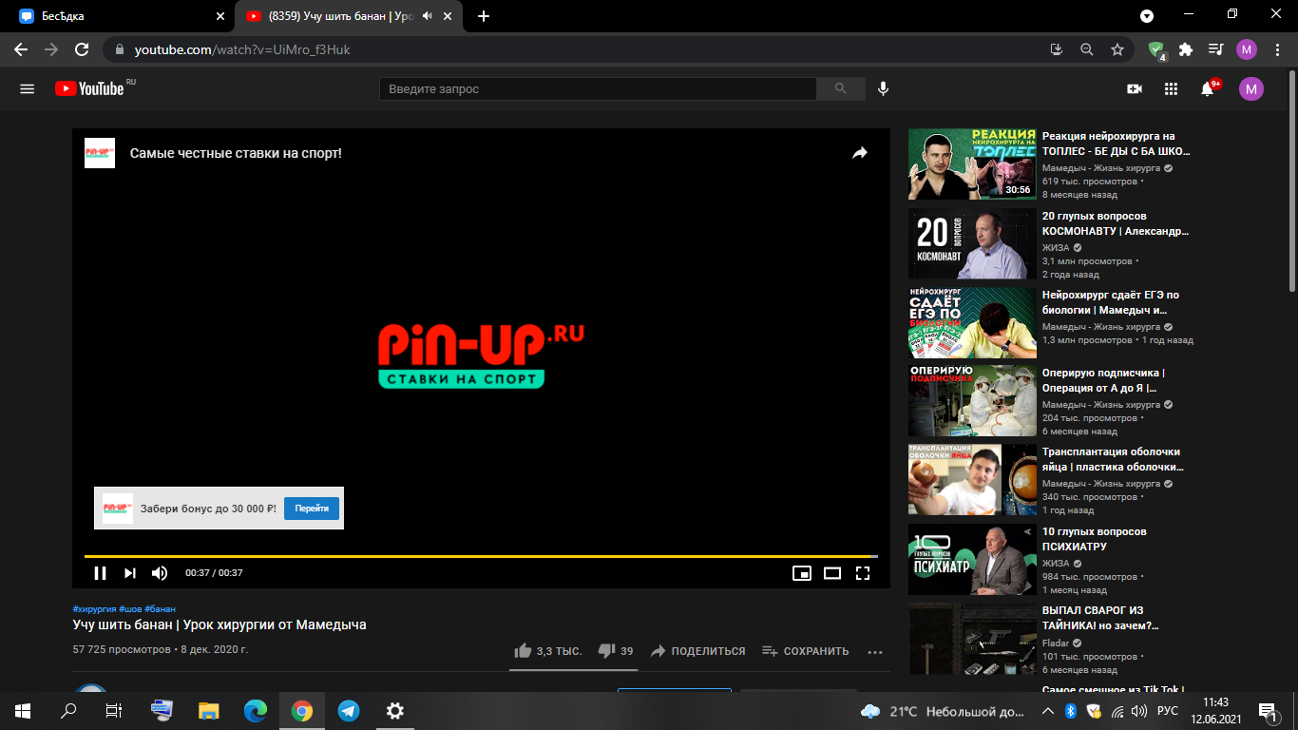Open the ad title Самые честные ставки
1298x730 pixels.
236,153
